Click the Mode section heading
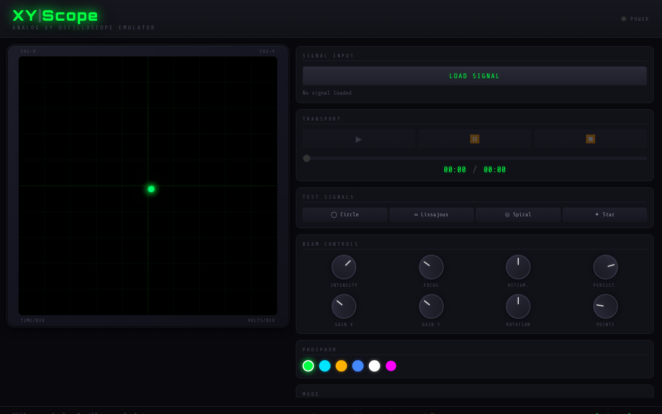Screen dimensions: 662x414 (311, 394)
